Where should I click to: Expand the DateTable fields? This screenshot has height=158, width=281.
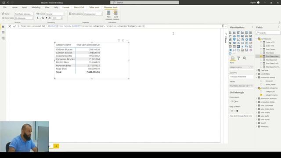tap(257, 70)
